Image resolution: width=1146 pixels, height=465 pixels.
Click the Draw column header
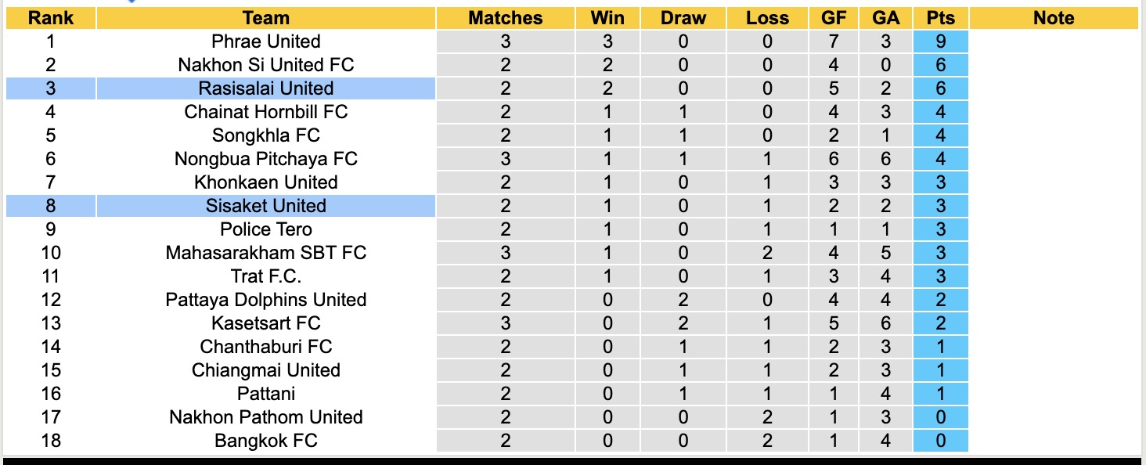pos(683,18)
